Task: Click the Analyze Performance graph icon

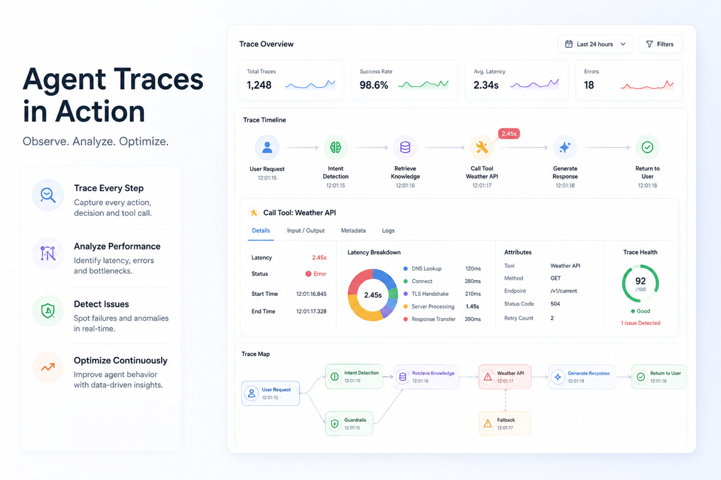Action: pyautogui.click(x=48, y=253)
